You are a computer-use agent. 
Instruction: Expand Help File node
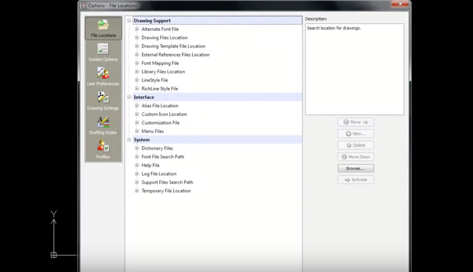tap(137, 165)
